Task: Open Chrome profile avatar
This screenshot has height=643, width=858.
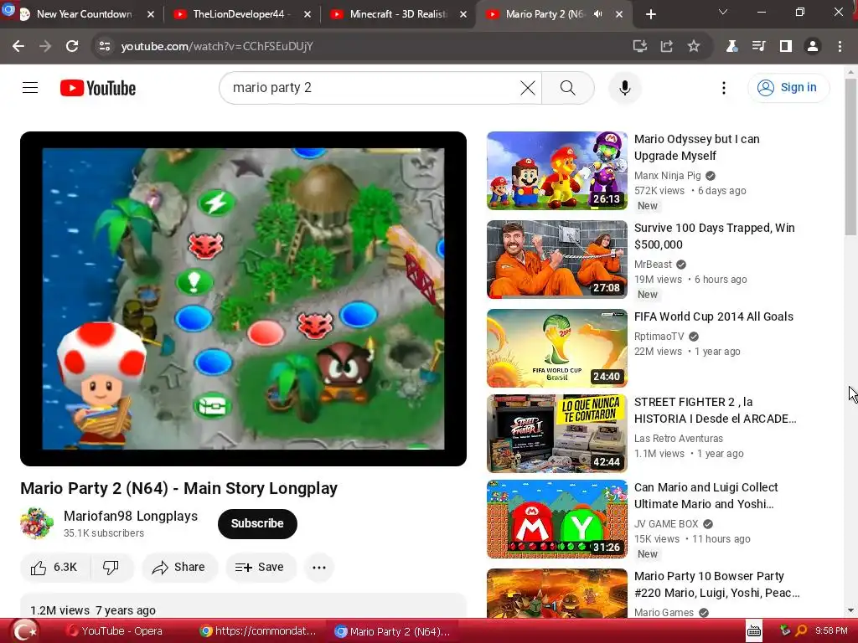Action: point(813,46)
